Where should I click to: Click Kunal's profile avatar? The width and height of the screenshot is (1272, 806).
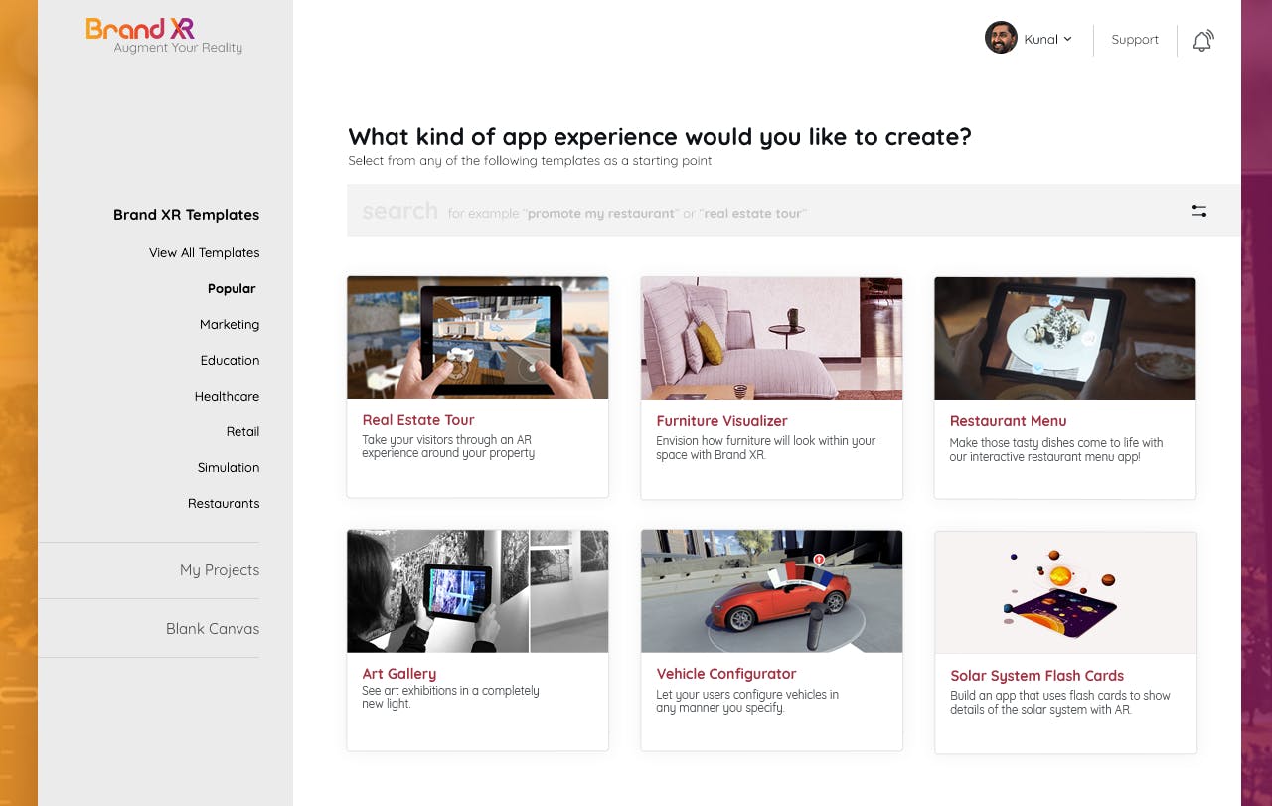(1001, 38)
